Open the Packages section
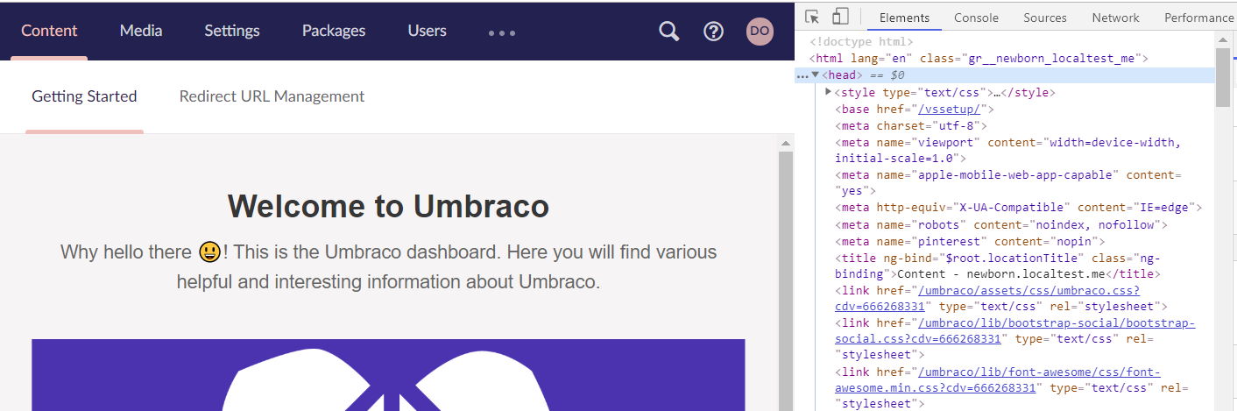 pyautogui.click(x=334, y=31)
